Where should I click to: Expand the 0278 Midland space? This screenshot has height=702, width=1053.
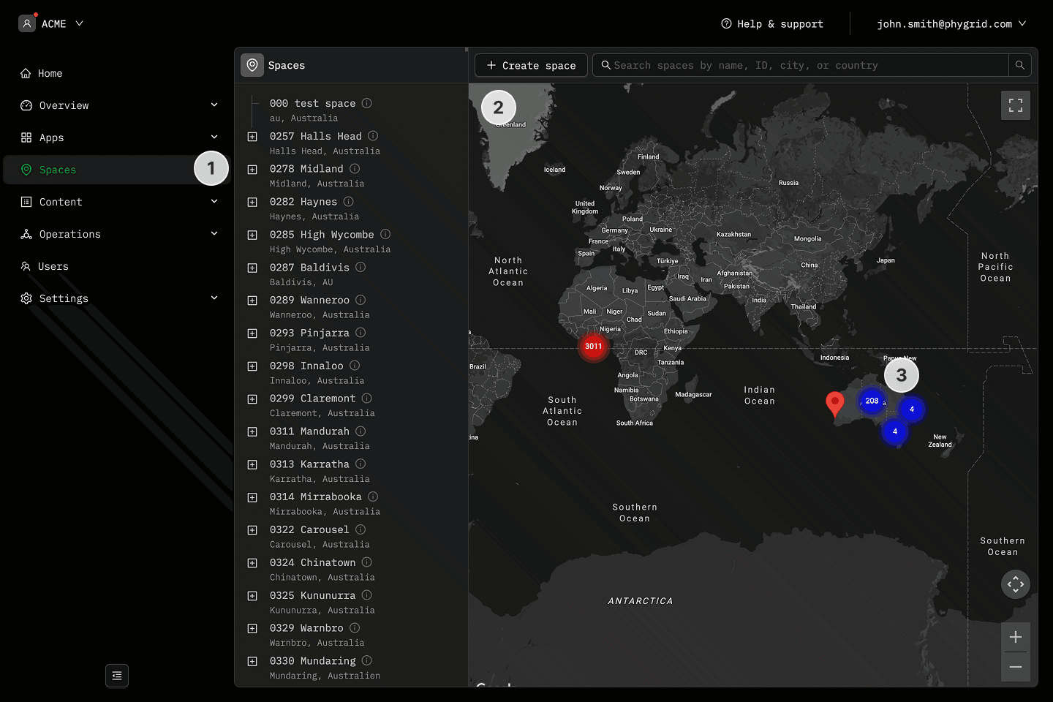click(252, 170)
